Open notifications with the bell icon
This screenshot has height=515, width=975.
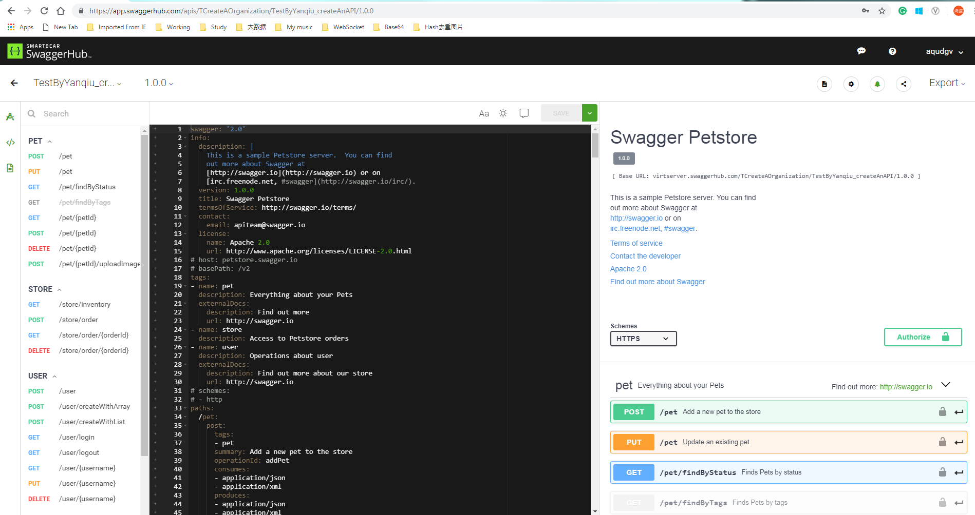tap(877, 84)
